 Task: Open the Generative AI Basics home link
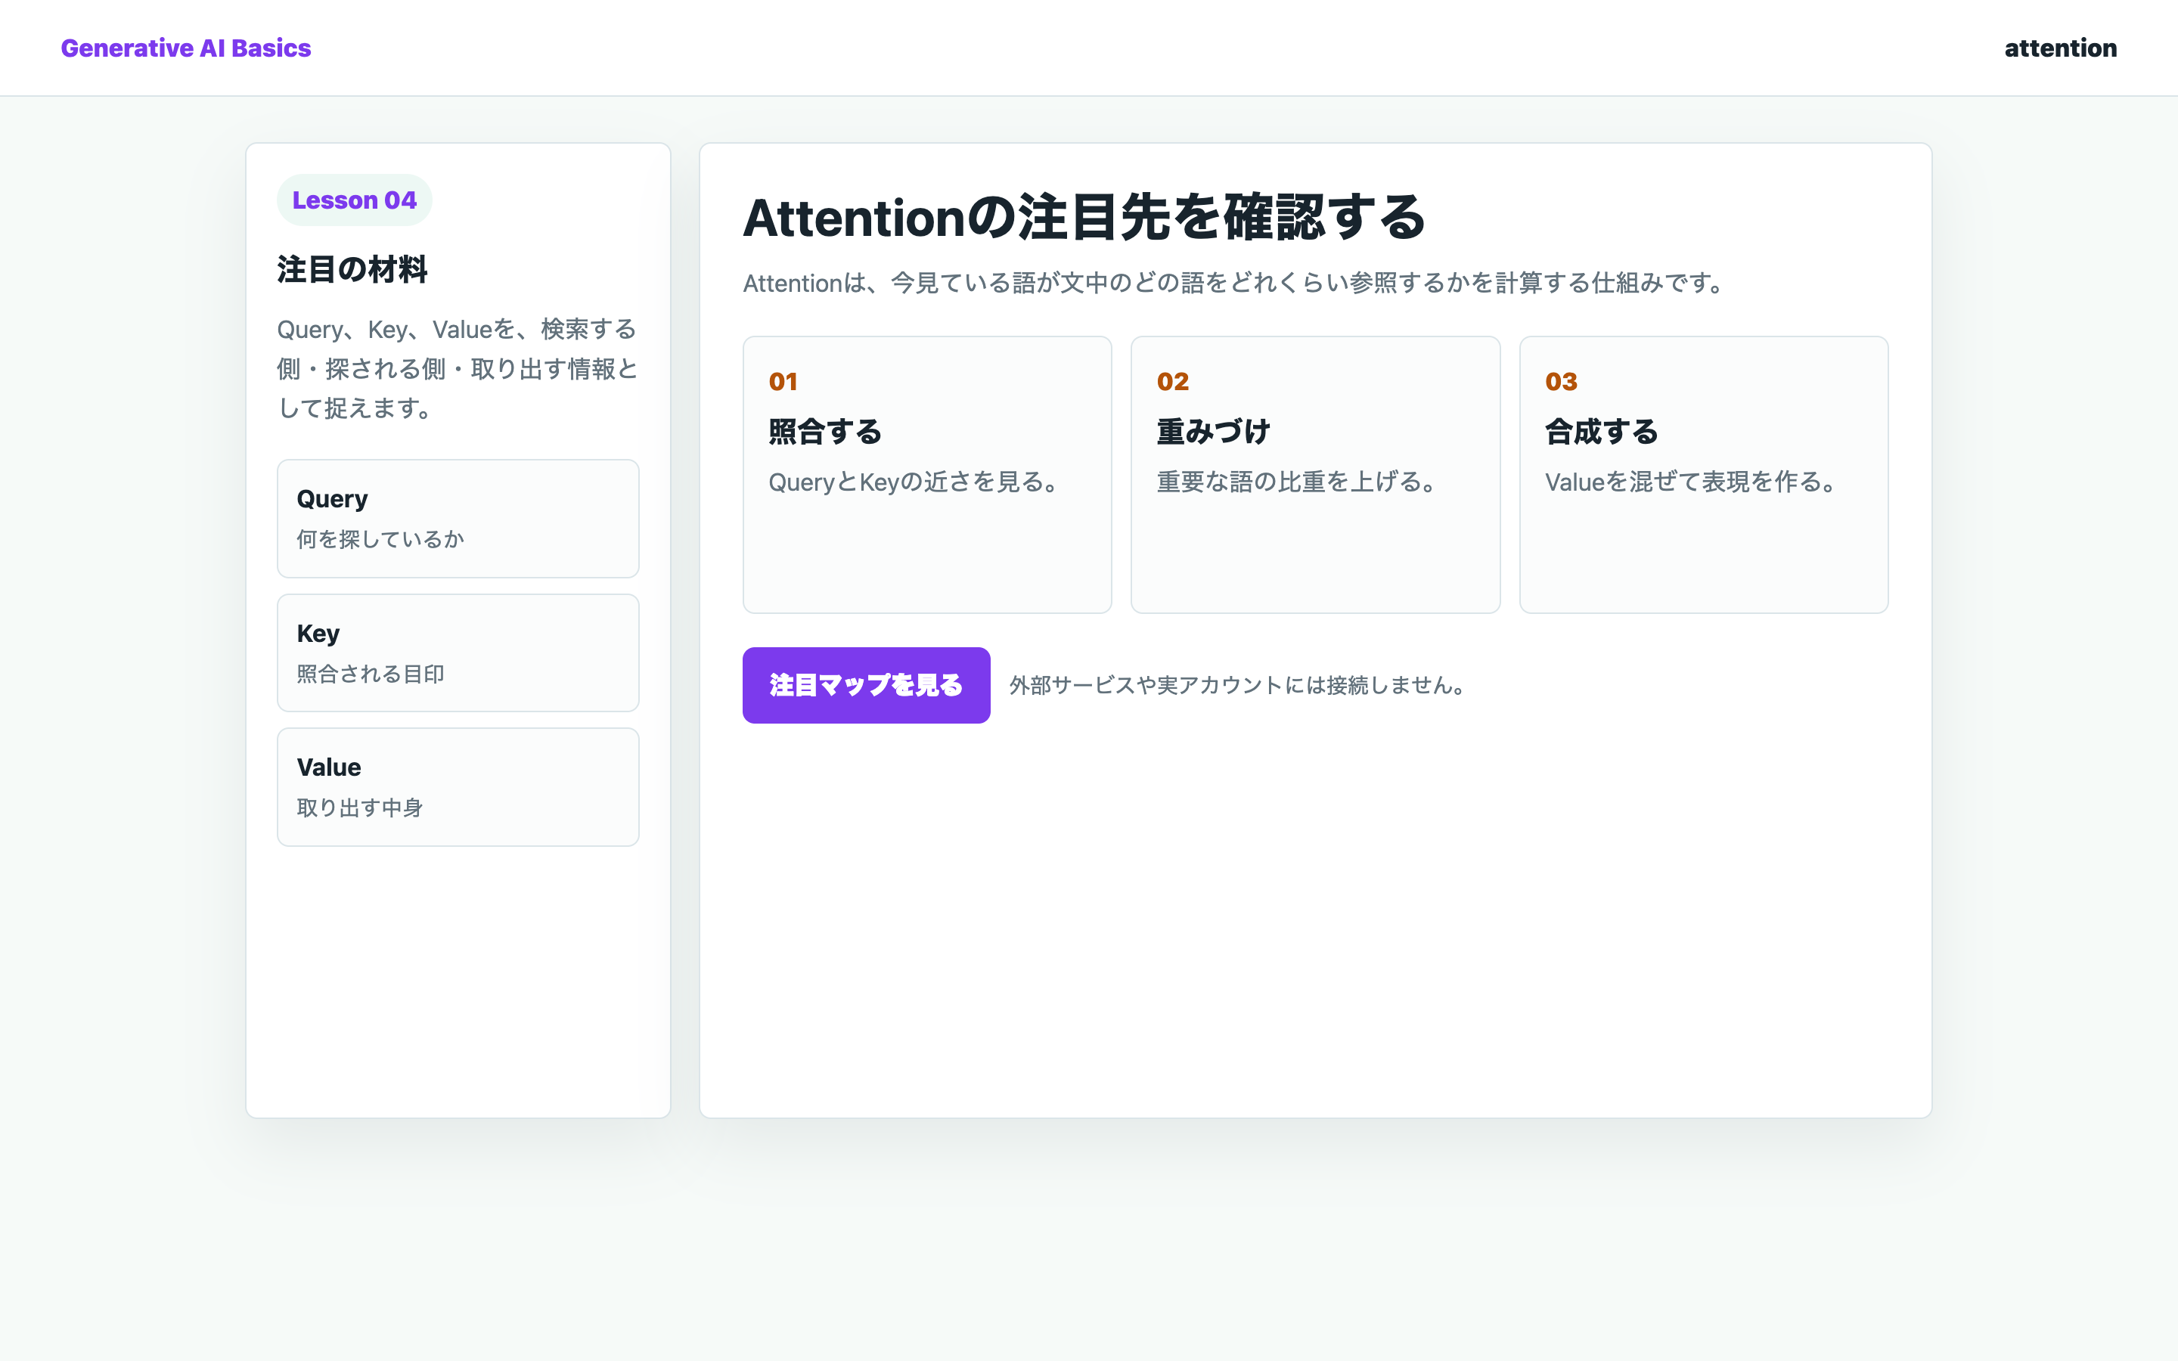(x=185, y=48)
